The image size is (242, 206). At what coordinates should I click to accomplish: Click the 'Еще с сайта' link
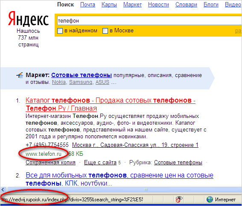(x=100, y=163)
